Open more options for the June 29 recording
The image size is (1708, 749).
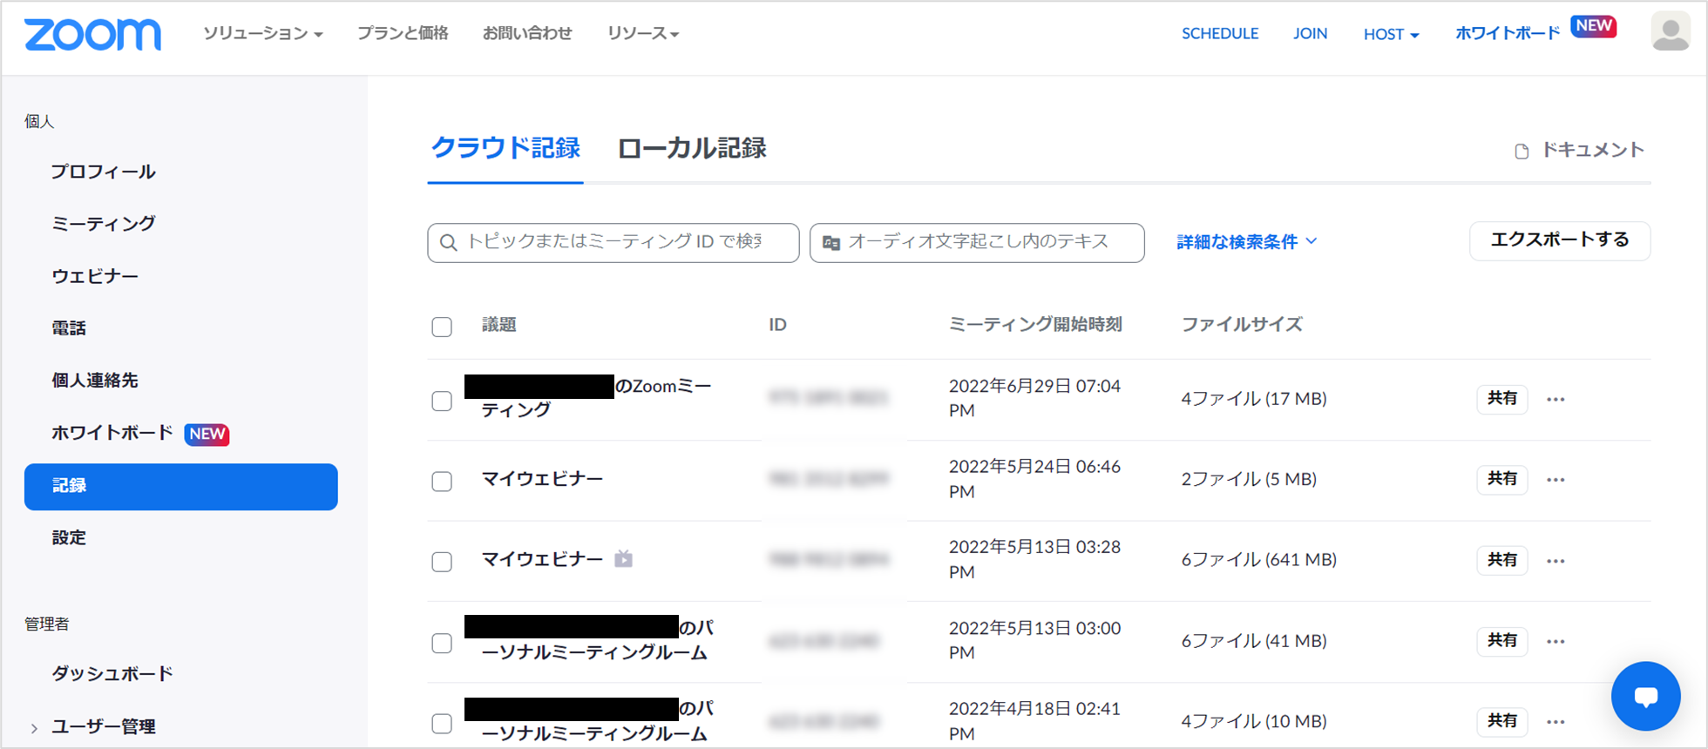coord(1555,400)
